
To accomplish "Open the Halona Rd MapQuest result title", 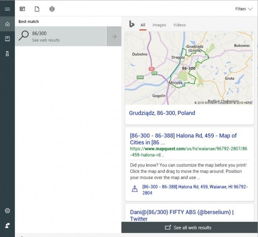I will pos(183,139).
